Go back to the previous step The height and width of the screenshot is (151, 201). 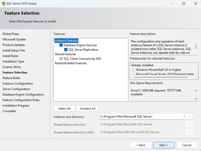pyautogui.click(x=141, y=145)
